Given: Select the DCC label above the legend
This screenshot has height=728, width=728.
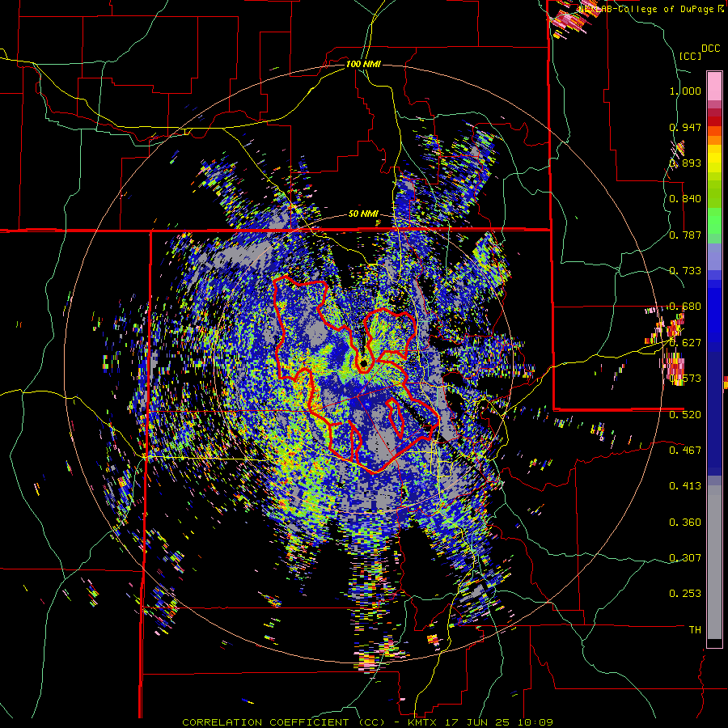Looking at the screenshot, I should 710,49.
